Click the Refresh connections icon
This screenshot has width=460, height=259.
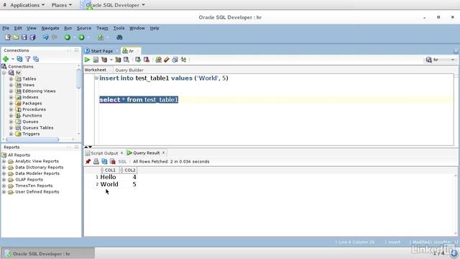pos(19,59)
